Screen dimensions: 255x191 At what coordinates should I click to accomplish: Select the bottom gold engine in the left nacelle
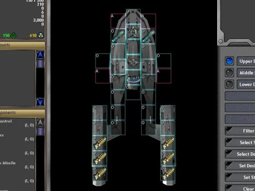(100, 173)
